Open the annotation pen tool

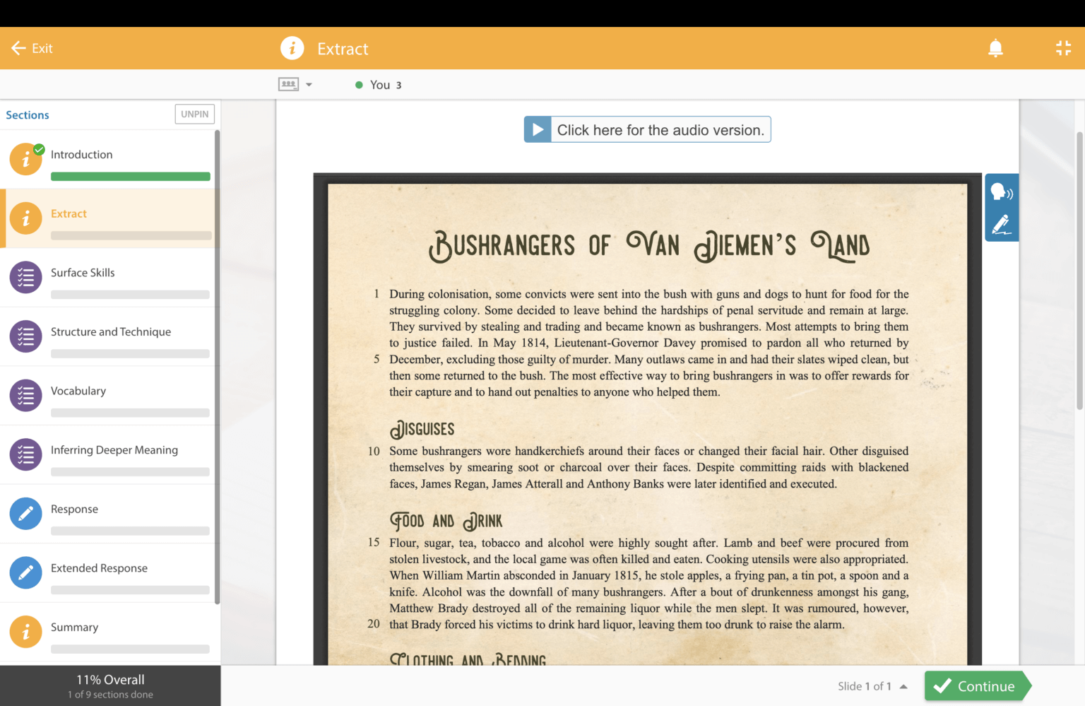point(1002,224)
